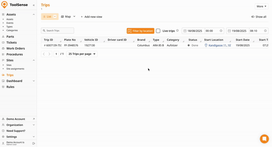Screen dimensions: 272x147
Task: Open the More dropdown
Action: coord(261,6)
